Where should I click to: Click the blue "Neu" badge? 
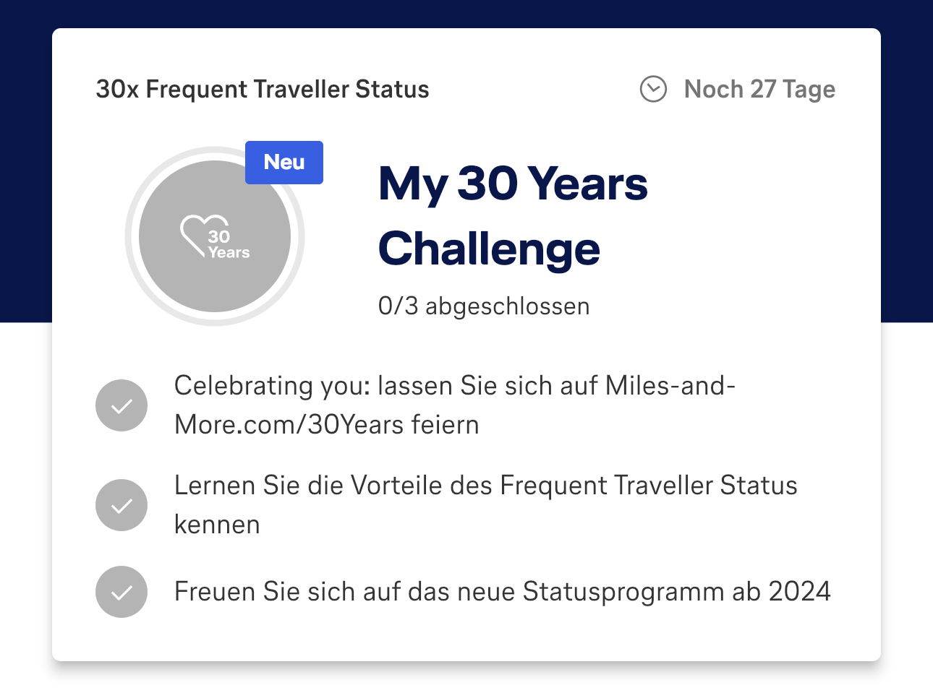tap(284, 163)
